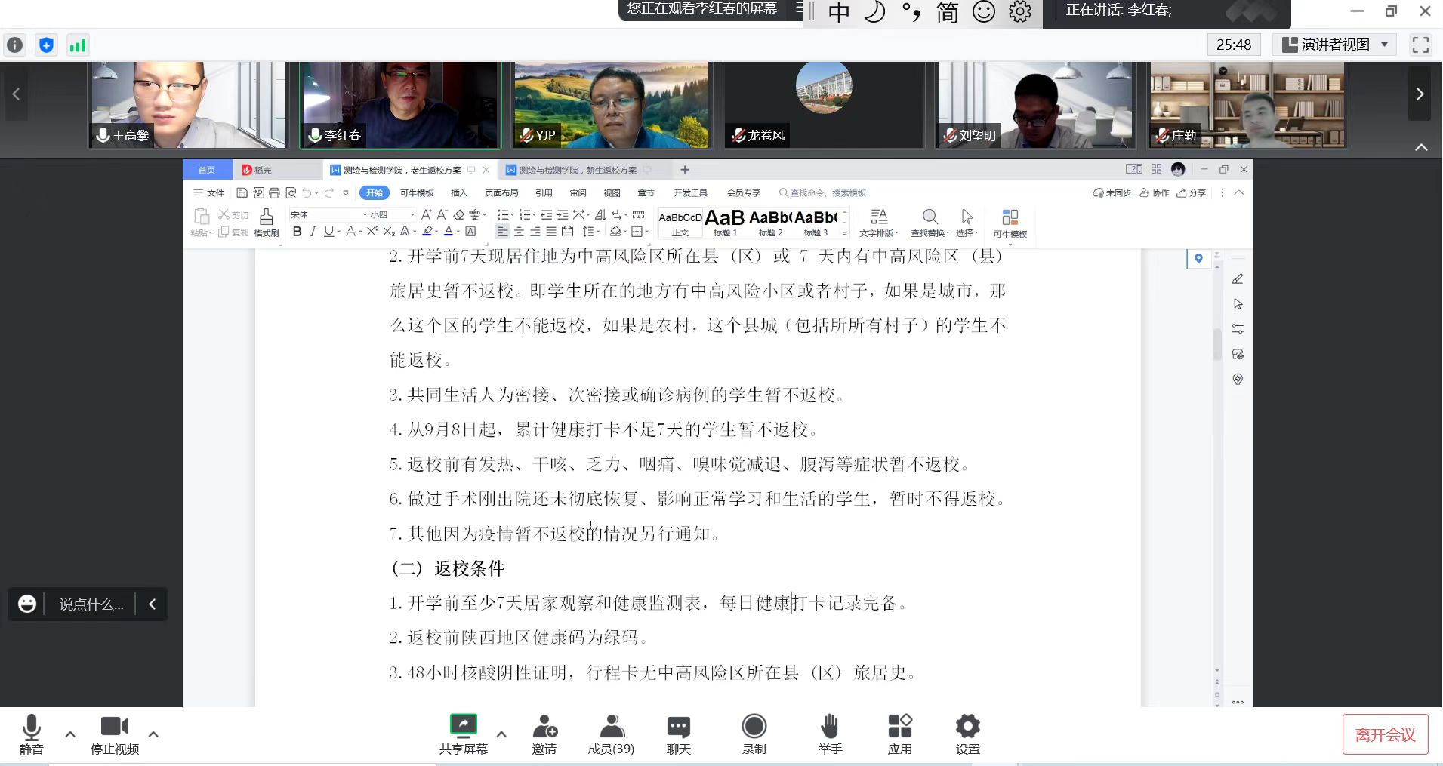Turn off camera with 停止视频
Screen dimensions: 1443x766
pyautogui.click(x=114, y=728)
